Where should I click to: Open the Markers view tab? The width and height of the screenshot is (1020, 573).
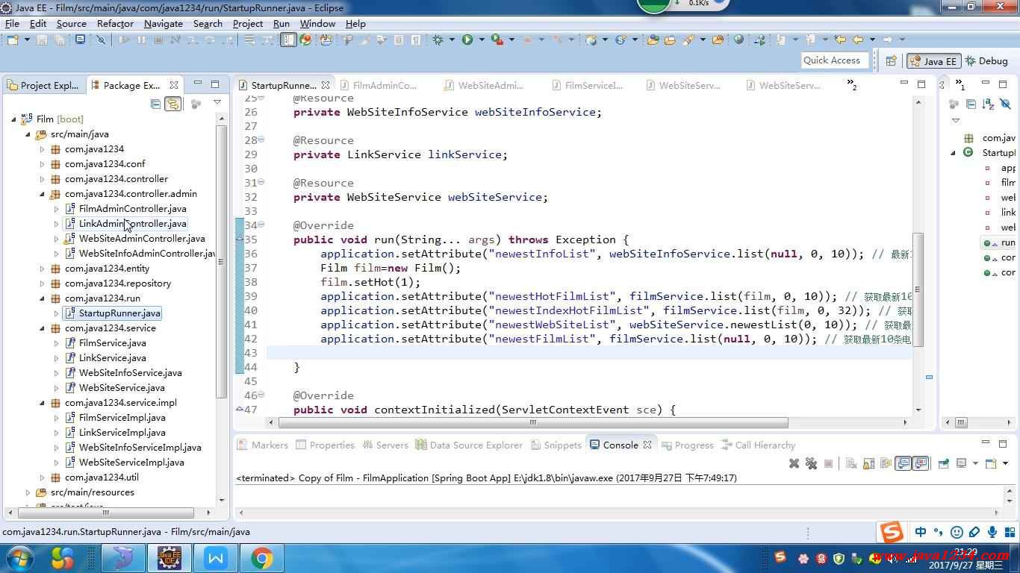coord(262,445)
